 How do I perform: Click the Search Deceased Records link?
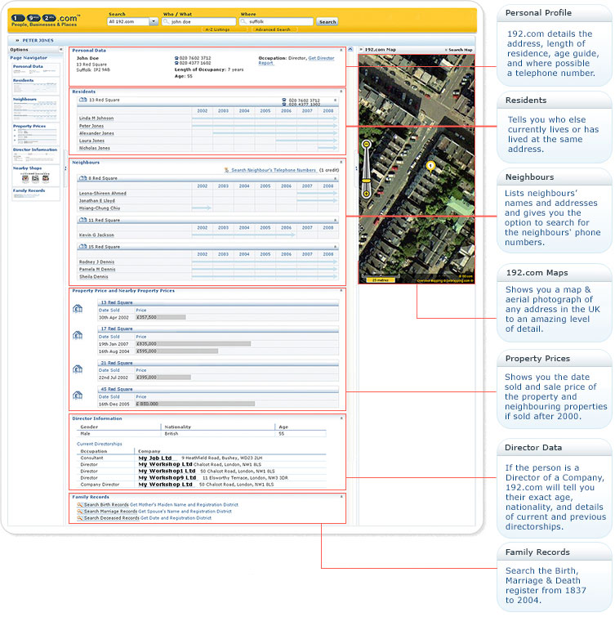(x=111, y=518)
